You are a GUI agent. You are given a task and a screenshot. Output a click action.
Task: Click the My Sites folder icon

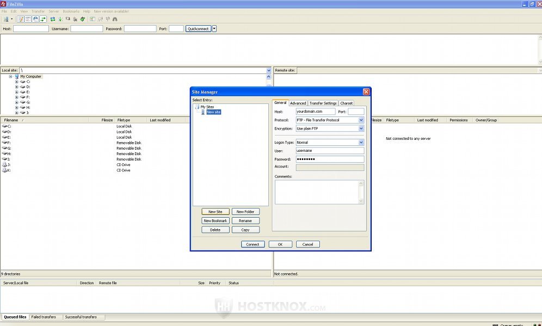tap(197, 107)
